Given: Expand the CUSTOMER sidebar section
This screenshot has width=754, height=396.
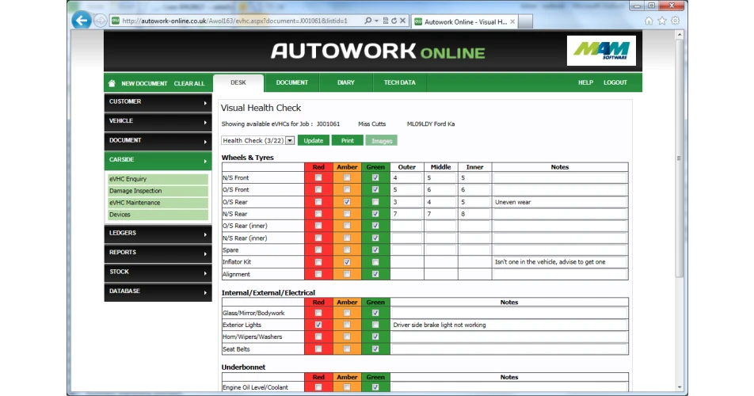Looking at the screenshot, I should click(x=158, y=102).
